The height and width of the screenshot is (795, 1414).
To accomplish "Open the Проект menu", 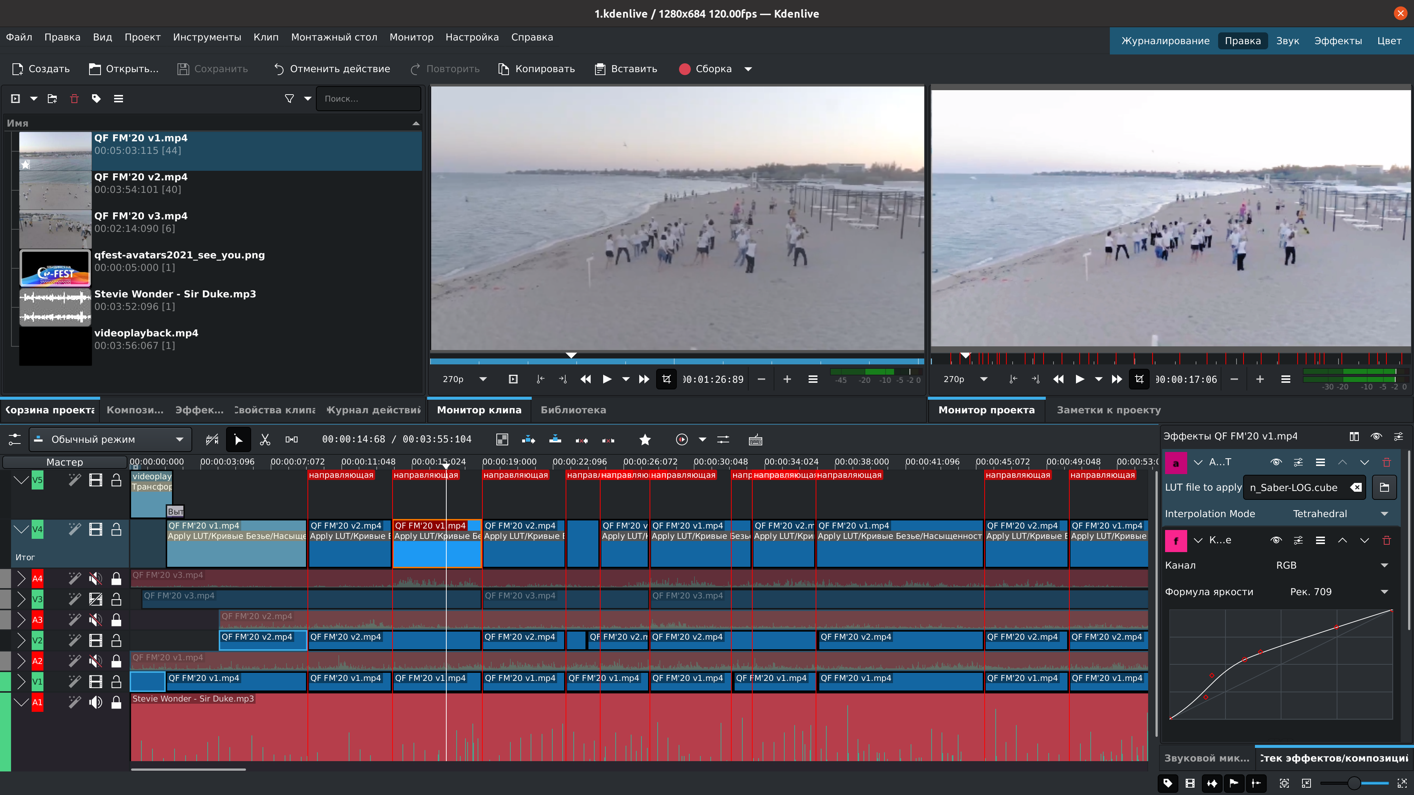I will (142, 37).
